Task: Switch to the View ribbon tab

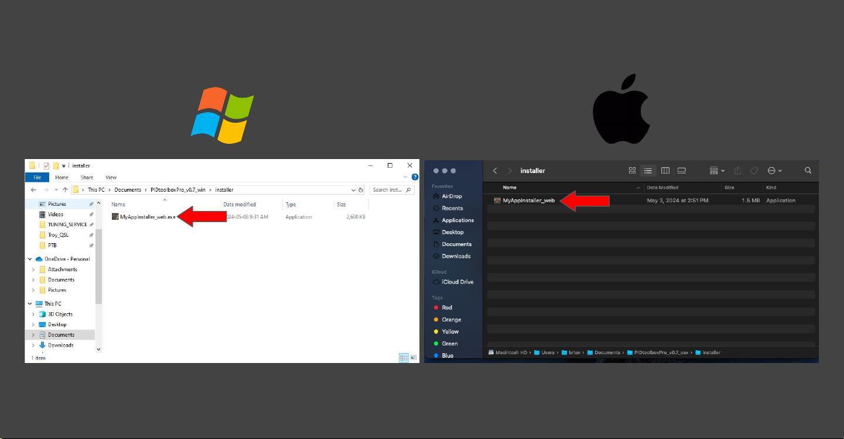Action: pyautogui.click(x=111, y=177)
